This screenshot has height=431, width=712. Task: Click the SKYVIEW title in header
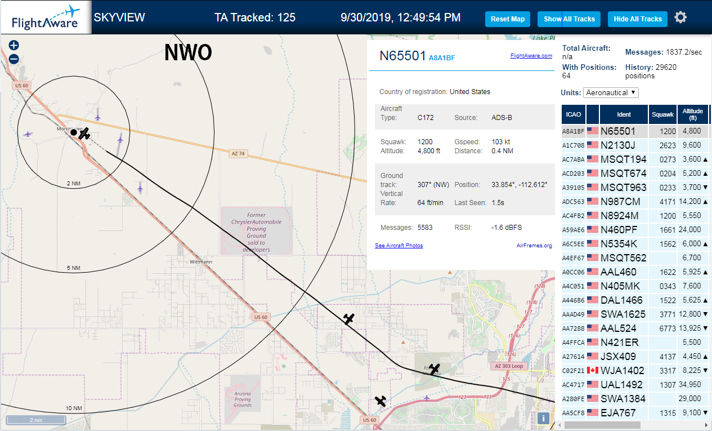(x=119, y=17)
